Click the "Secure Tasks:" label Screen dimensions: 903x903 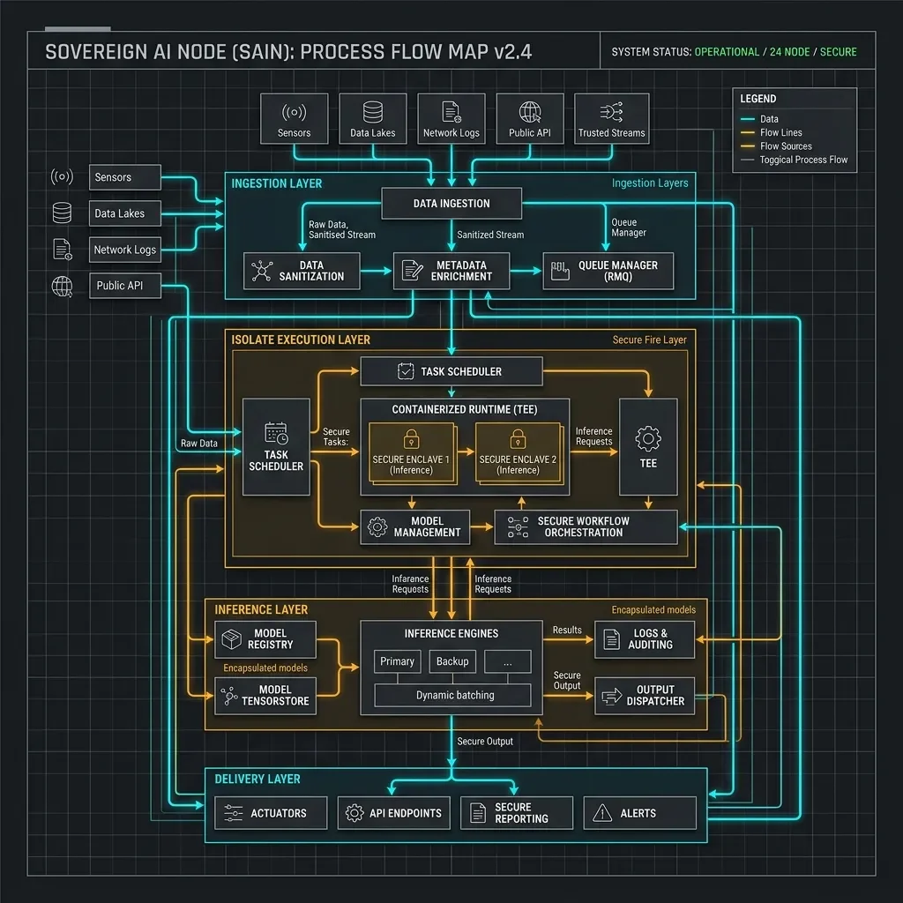336,437
